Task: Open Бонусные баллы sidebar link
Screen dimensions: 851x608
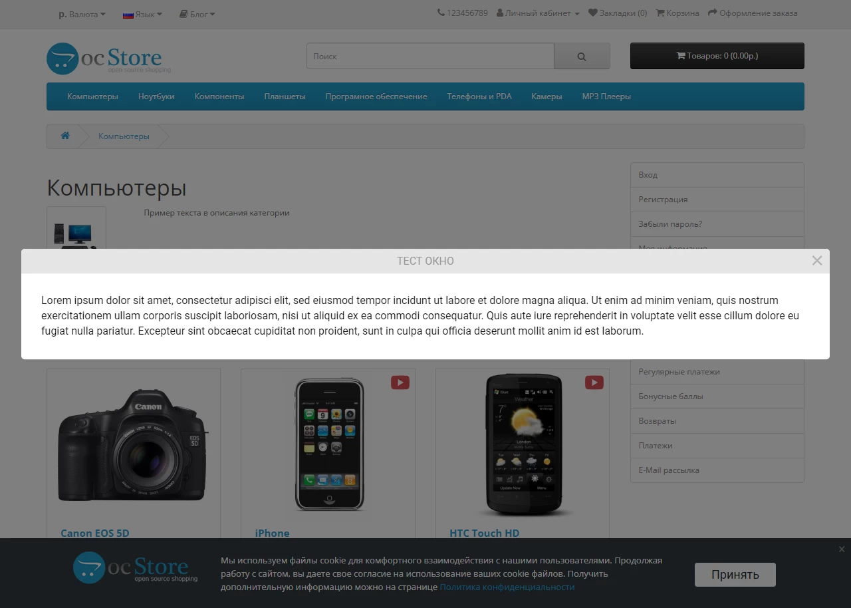Action: coord(717,396)
